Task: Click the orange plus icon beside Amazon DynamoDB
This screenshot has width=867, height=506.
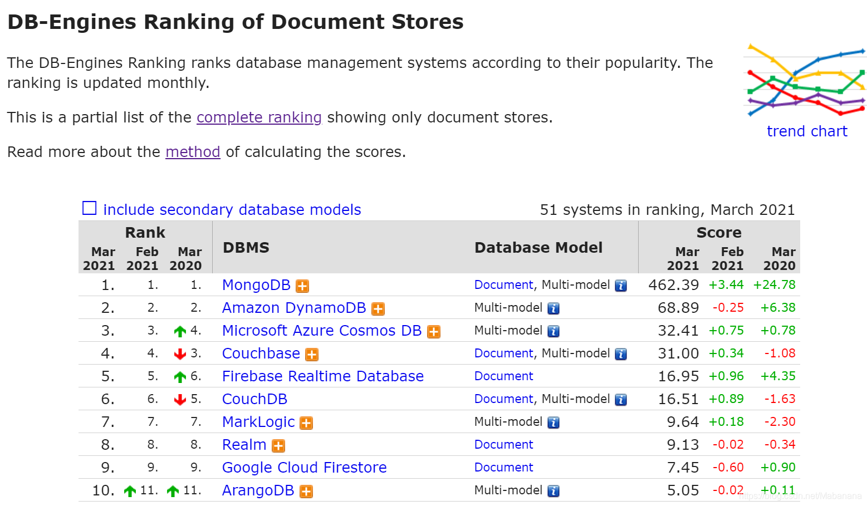Action: [378, 309]
